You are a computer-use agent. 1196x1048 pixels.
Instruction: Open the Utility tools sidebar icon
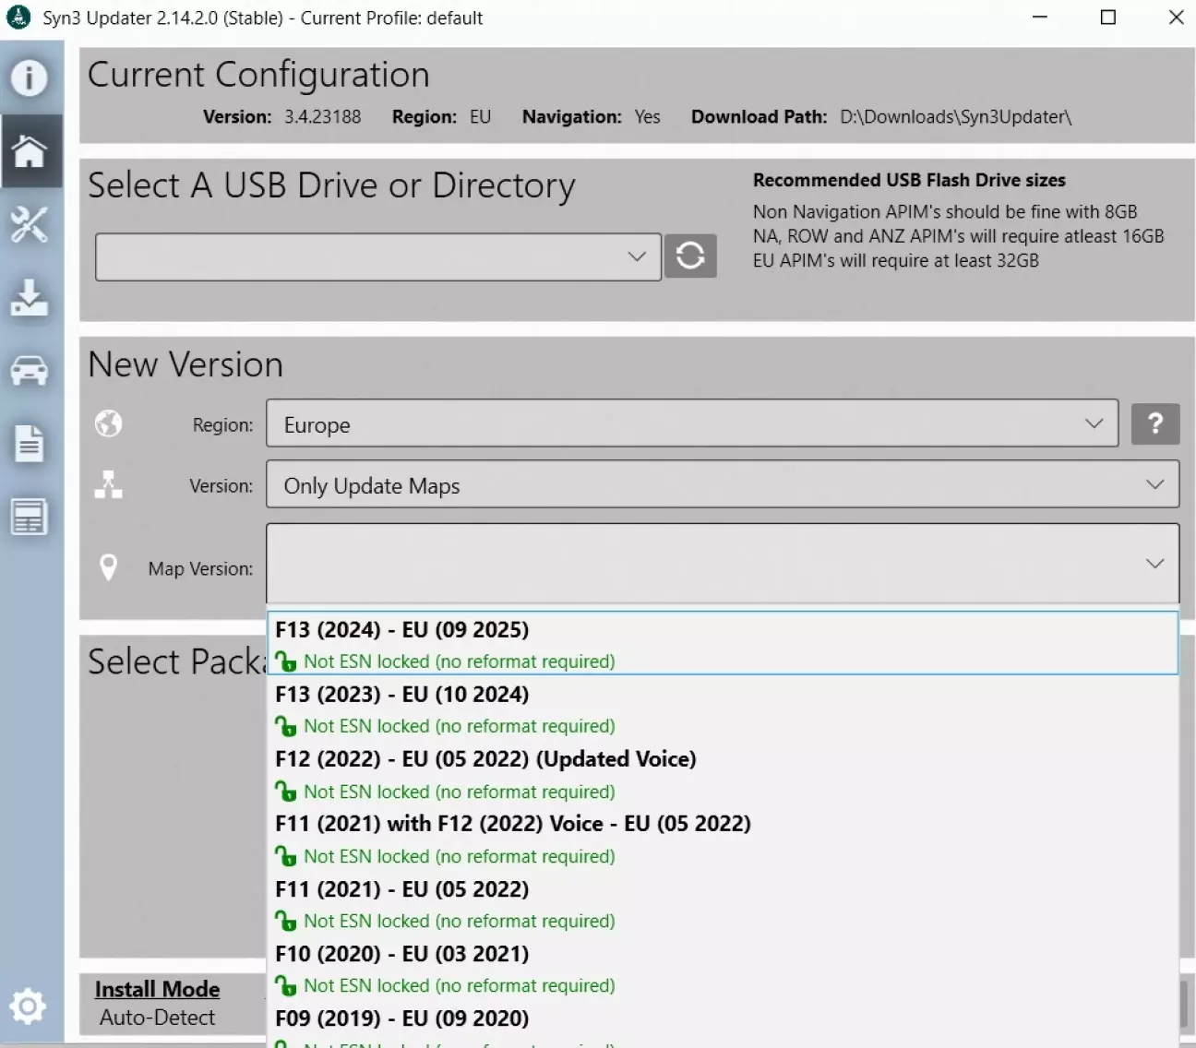(x=30, y=224)
